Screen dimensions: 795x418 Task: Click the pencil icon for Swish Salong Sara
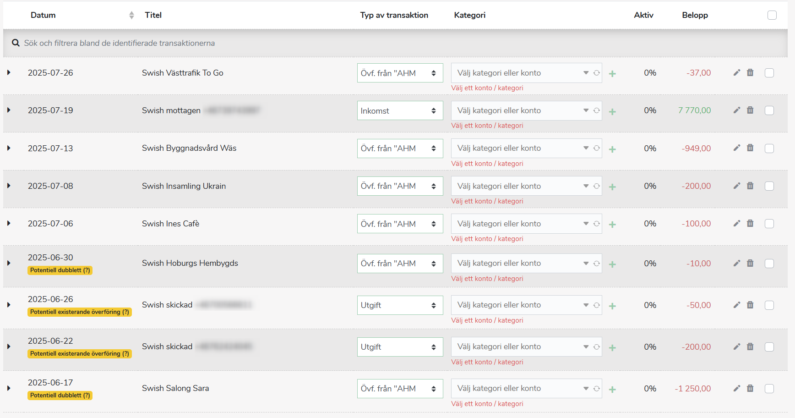[x=736, y=388]
